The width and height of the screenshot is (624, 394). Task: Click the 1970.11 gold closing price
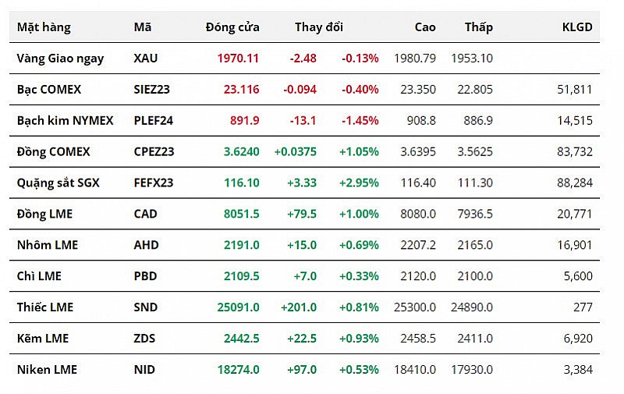point(239,59)
